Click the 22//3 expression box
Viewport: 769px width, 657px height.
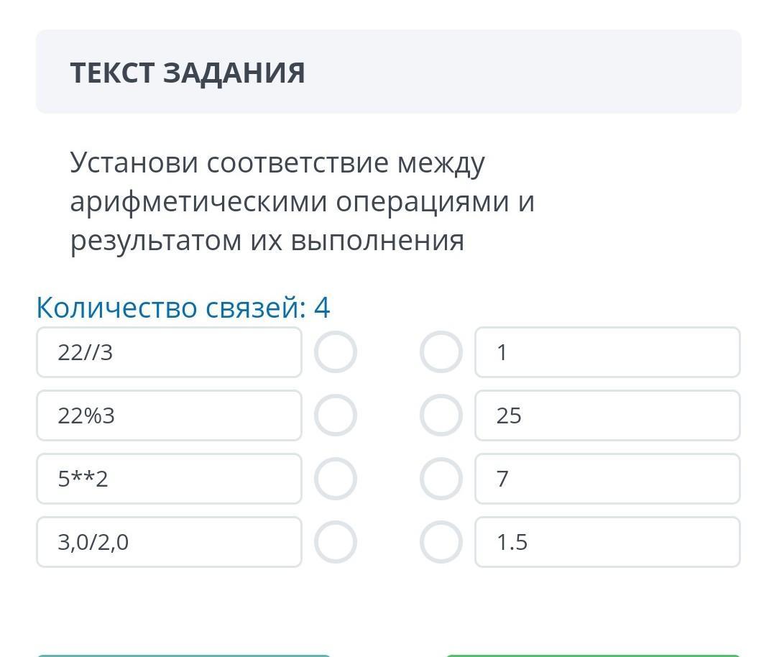[x=169, y=352]
